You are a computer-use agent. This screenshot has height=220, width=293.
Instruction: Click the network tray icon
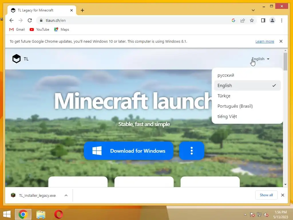259,215
